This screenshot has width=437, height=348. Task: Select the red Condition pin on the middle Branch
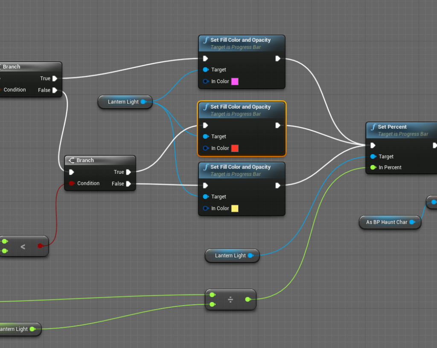coord(72,184)
